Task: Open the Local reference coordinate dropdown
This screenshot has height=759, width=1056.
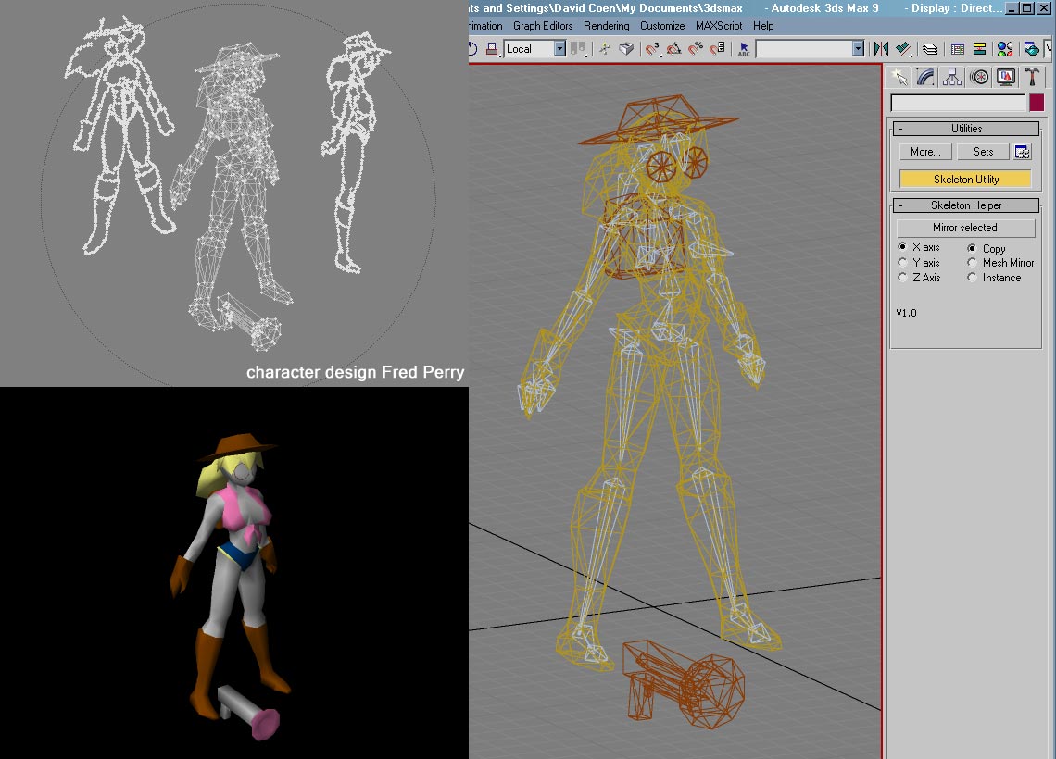Action: tap(559, 48)
